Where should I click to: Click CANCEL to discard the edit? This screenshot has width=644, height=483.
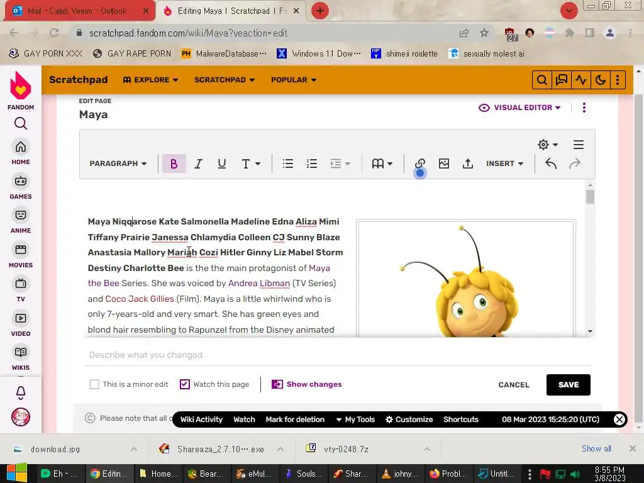point(514,385)
